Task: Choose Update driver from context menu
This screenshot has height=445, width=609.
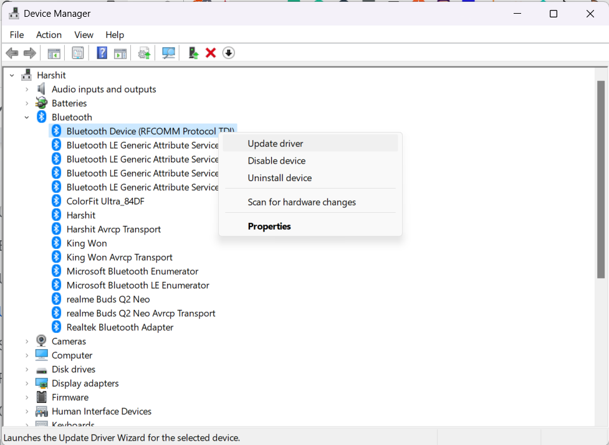Action: pyautogui.click(x=276, y=143)
